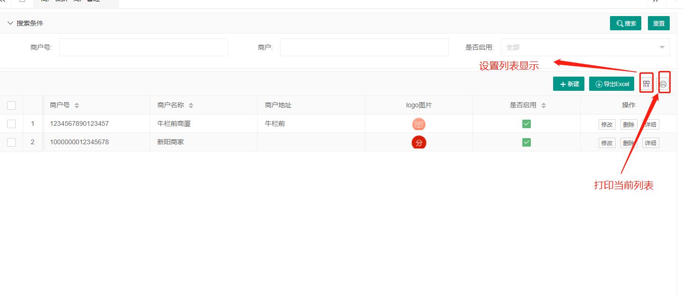The height and width of the screenshot is (297, 683).
Task: View 新阳商家's red 分 logo
Action: [419, 142]
